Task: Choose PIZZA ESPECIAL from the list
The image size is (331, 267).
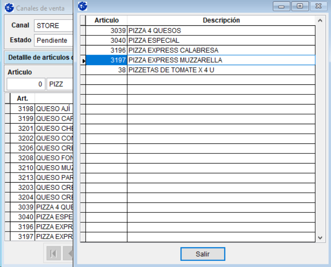Action: point(221,41)
